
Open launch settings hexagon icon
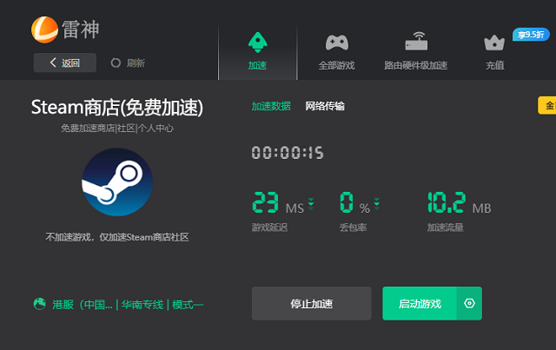click(x=469, y=304)
